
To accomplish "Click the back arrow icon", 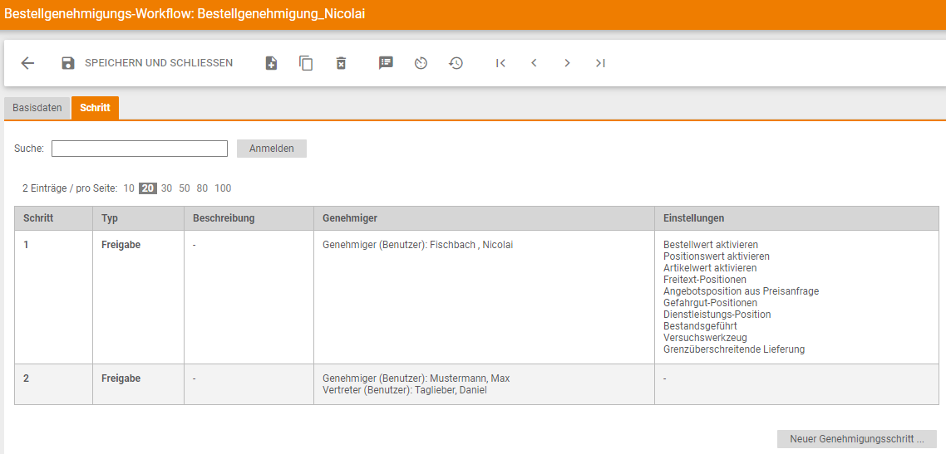I will coord(27,63).
